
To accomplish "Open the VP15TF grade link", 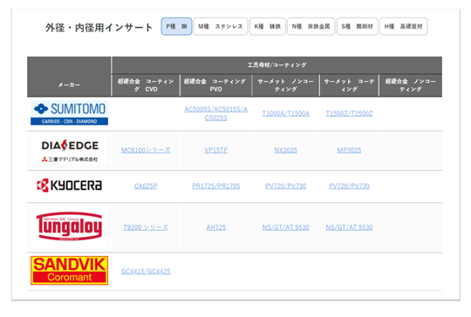I will click(216, 150).
